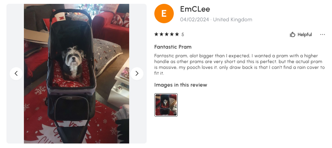Select the dog pram thumbnail image
Screen dimensions: 332x148
pos(166,105)
